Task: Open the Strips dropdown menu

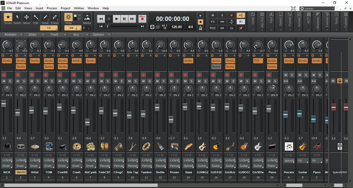Action: pos(36,34)
